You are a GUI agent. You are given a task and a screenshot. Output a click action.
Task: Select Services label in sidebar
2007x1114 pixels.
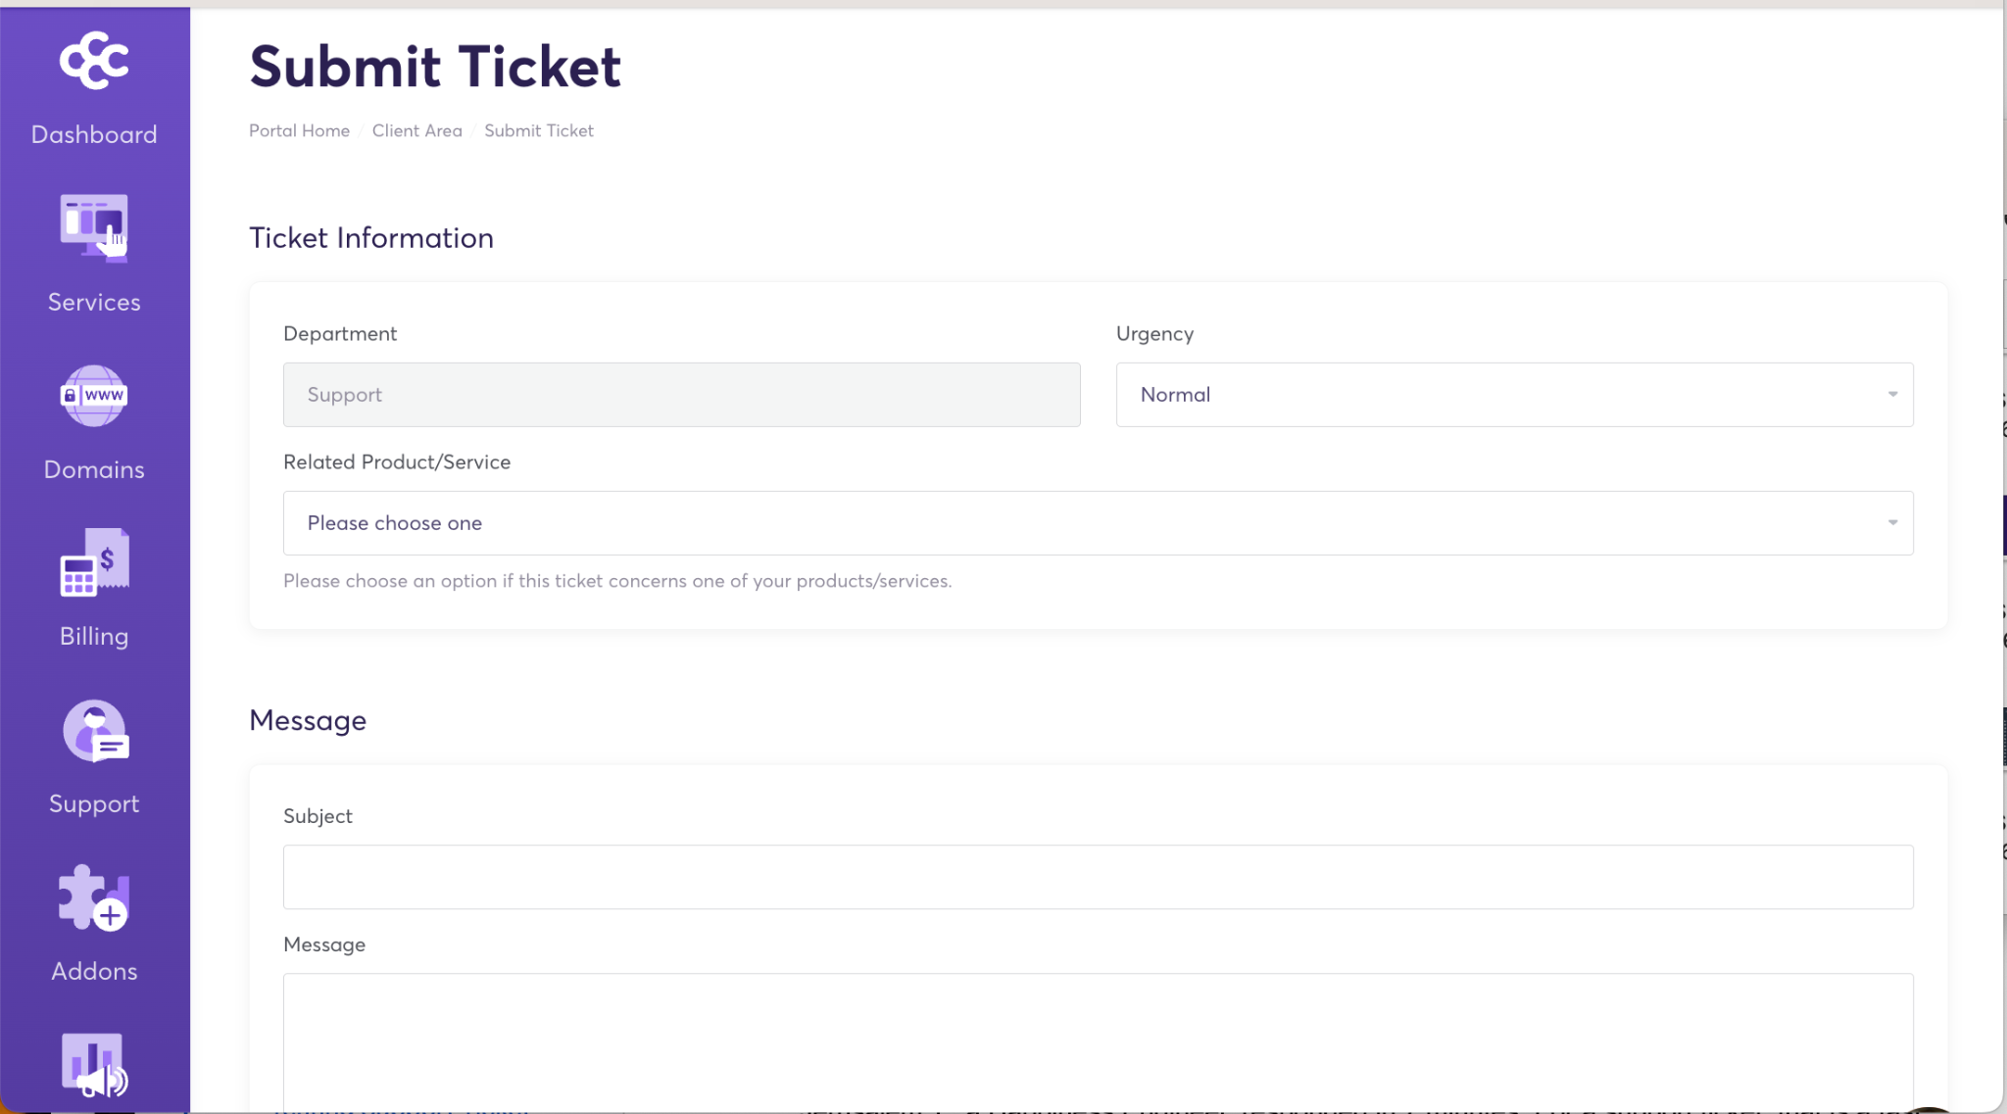(x=94, y=302)
